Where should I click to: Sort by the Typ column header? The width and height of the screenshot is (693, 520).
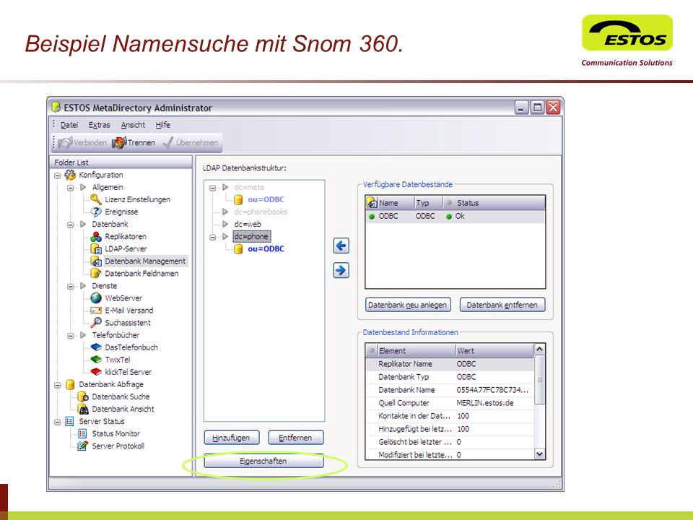[427, 203]
